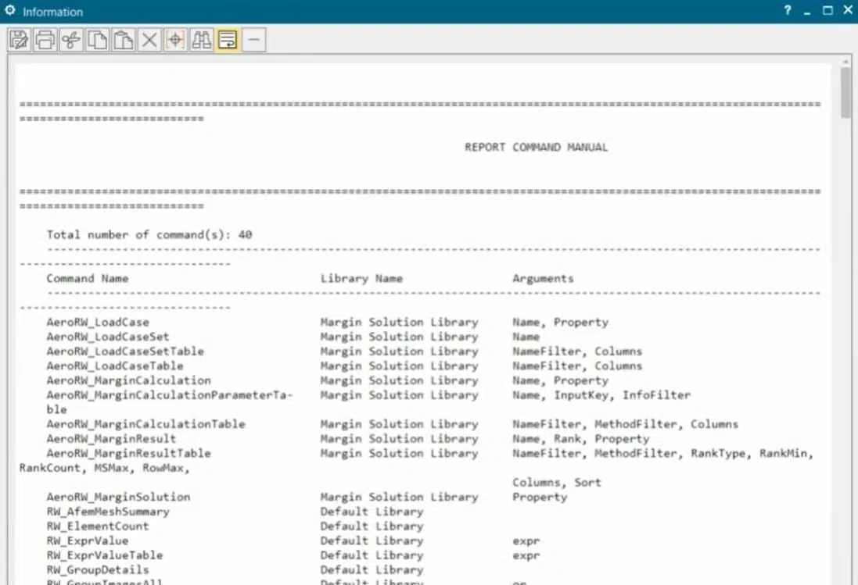Image resolution: width=858 pixels, height=585 pixels.
Task: Click the Save As icon in toolbar
Action: pyautogui.click(x=19, y=40)
